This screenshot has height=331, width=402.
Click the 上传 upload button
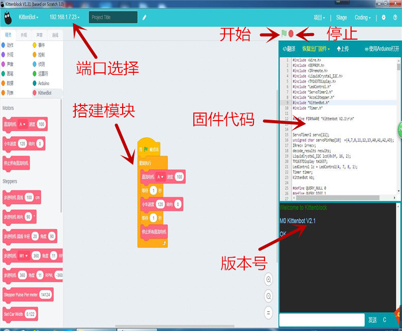[x=343, y=49]
